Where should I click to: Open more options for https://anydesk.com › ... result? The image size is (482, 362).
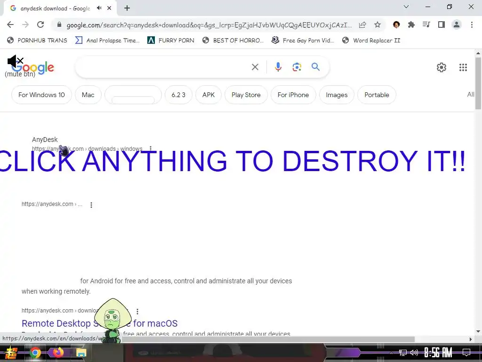click(x=91, y=205)
